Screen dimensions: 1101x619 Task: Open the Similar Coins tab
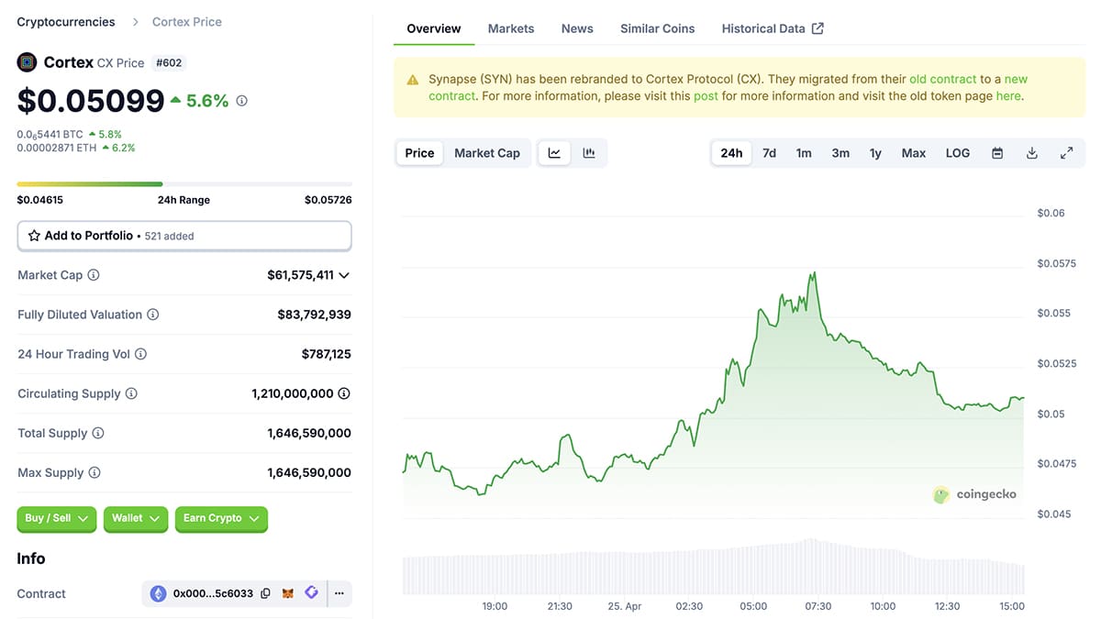[657, 28]
